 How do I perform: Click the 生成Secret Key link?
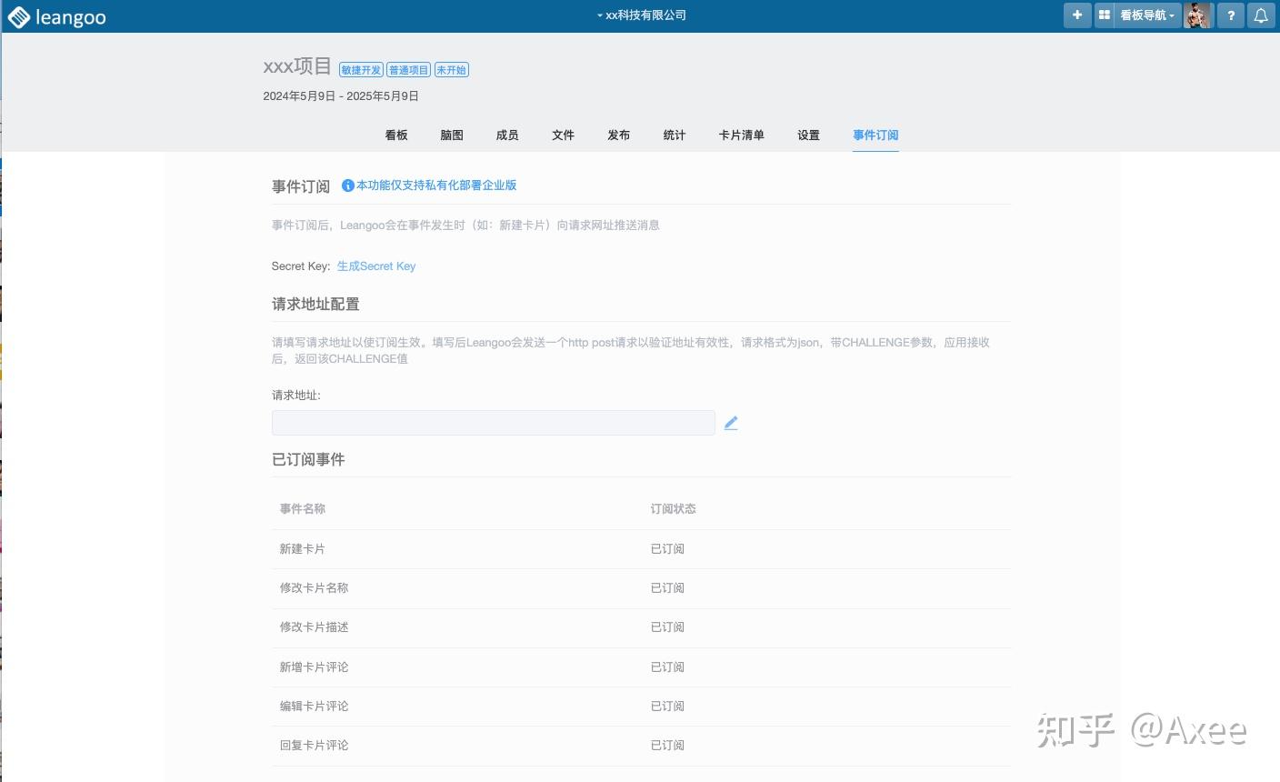[376, 266]
